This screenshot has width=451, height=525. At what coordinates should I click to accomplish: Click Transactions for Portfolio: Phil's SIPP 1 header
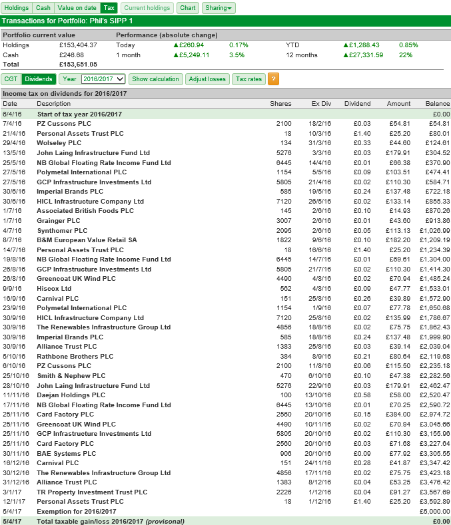point(67,21)
